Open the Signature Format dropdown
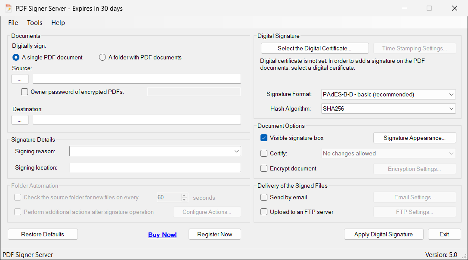The image size is (468, 260). click(388, 94)
